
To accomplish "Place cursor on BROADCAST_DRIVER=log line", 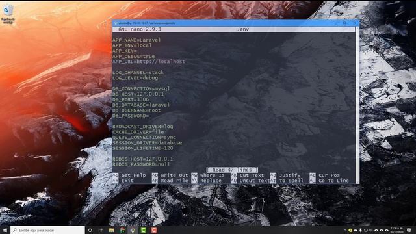I will 143,127.
